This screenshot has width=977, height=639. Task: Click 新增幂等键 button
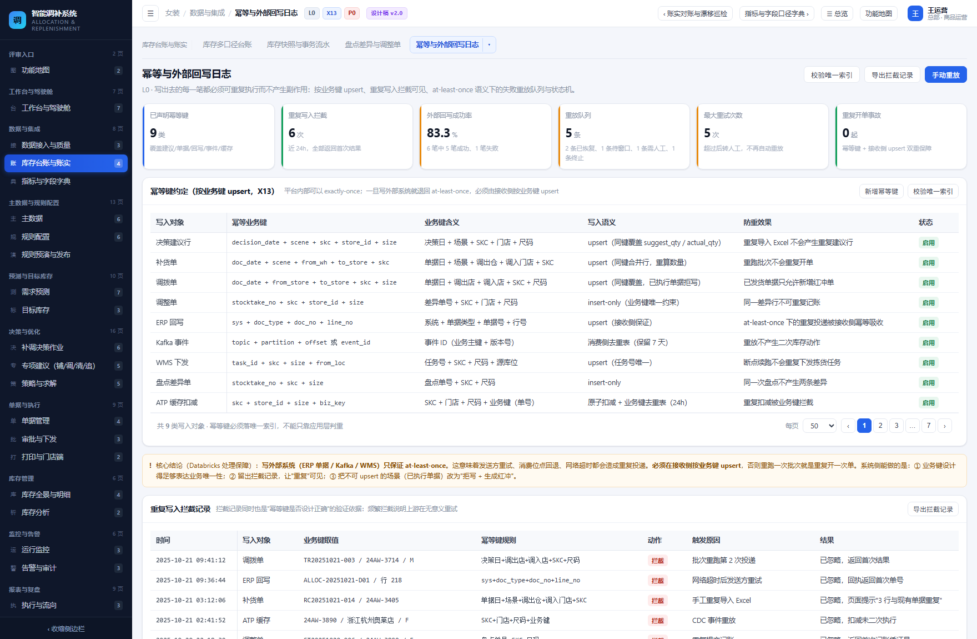coord(881,192)
